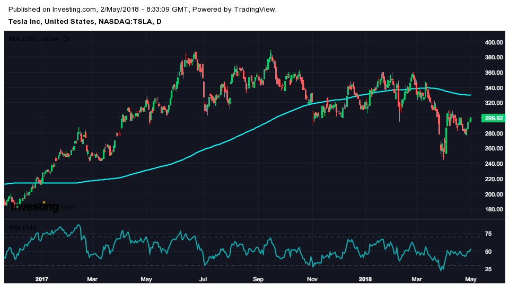Select the MA (200, close, 0) indicator label

[40, 39]
